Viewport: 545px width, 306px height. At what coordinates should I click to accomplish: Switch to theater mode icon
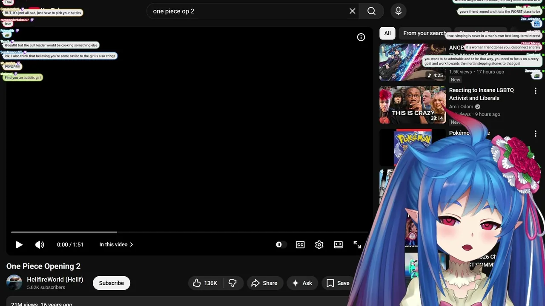click(338, 245)
